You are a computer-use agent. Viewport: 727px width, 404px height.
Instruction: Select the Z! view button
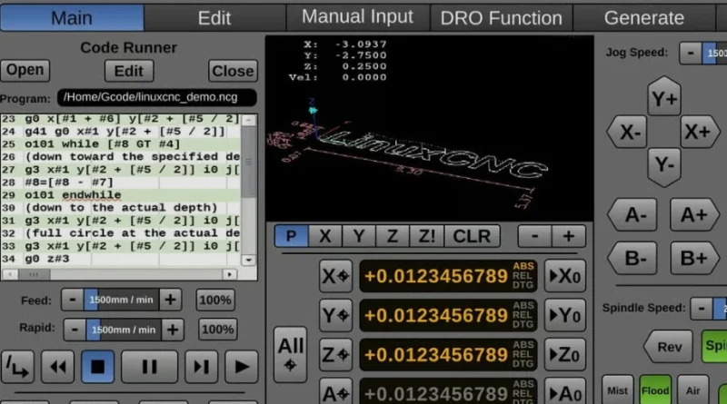click(x=426, y=236)
